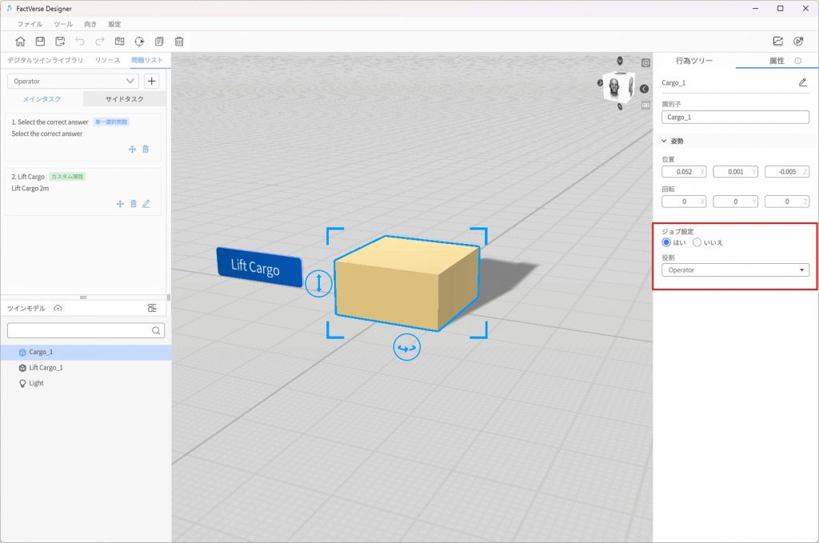Image resolution: width=819 pixels, height=543 pixels.
Task: Click the Save icon in the toolbar
Action: (x=40, y=42)
